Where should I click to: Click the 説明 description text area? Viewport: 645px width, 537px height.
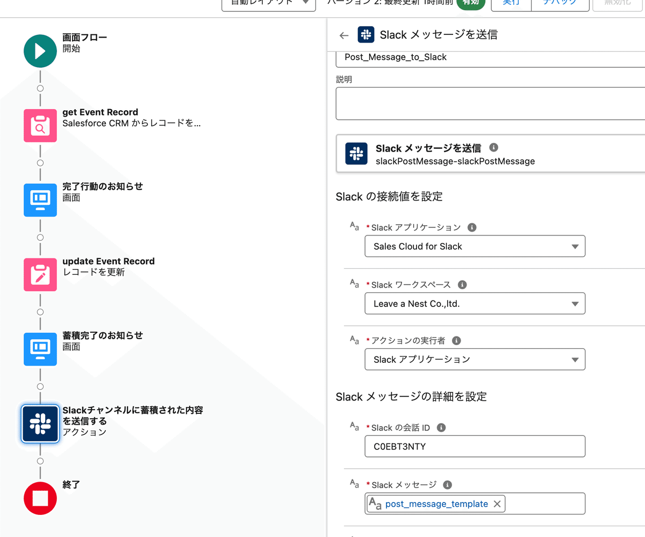point(490,103)
